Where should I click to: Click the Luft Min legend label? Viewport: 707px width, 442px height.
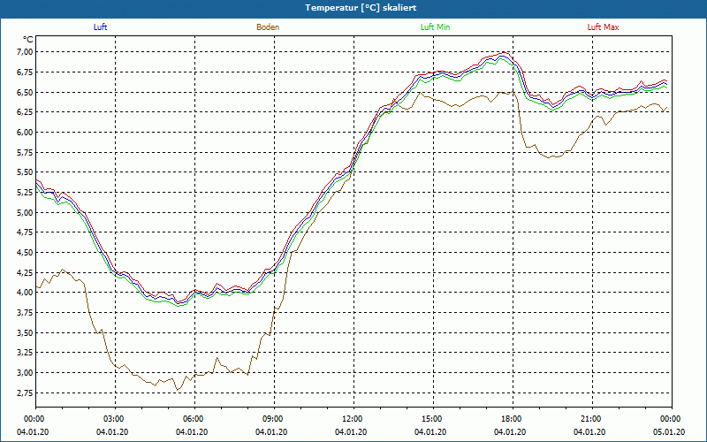point(435,27)
